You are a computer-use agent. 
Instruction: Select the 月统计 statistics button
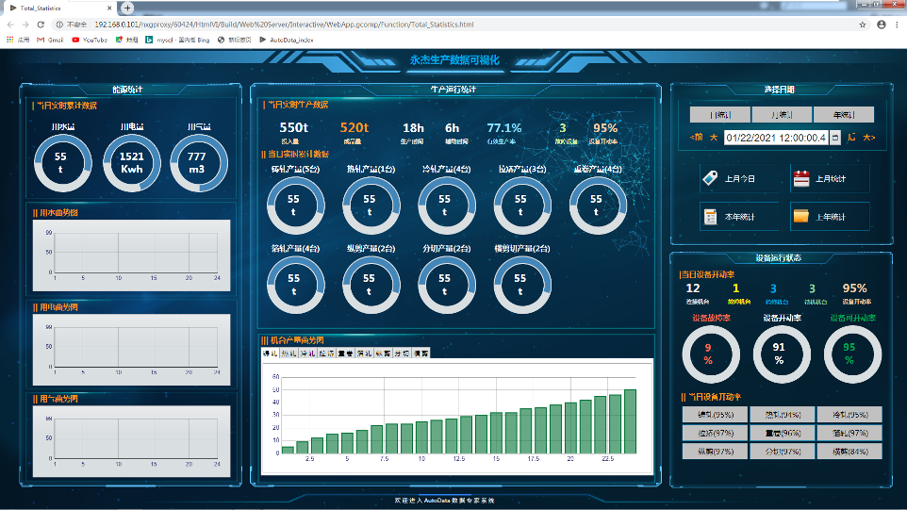[781, 115]
